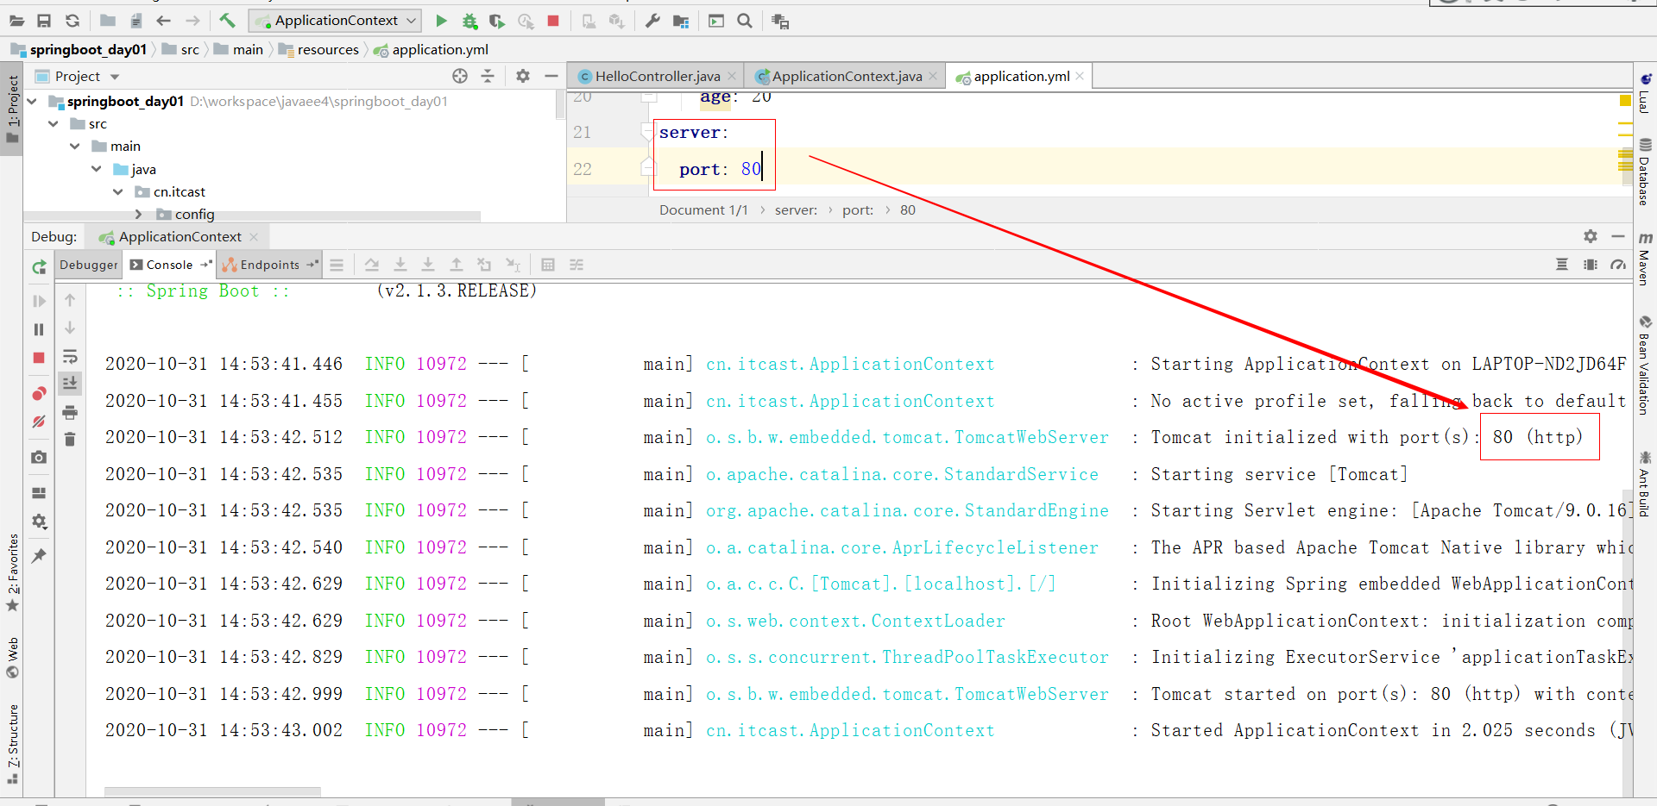Click the Save All disk icon
This screenshot has width=1657, height=806.
(x=44, y=21)
